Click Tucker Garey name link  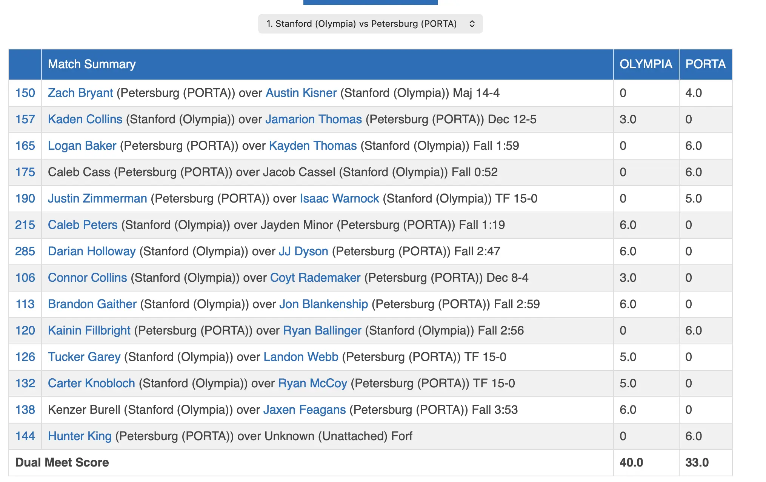pyautogui.click(x=84, y=357)
